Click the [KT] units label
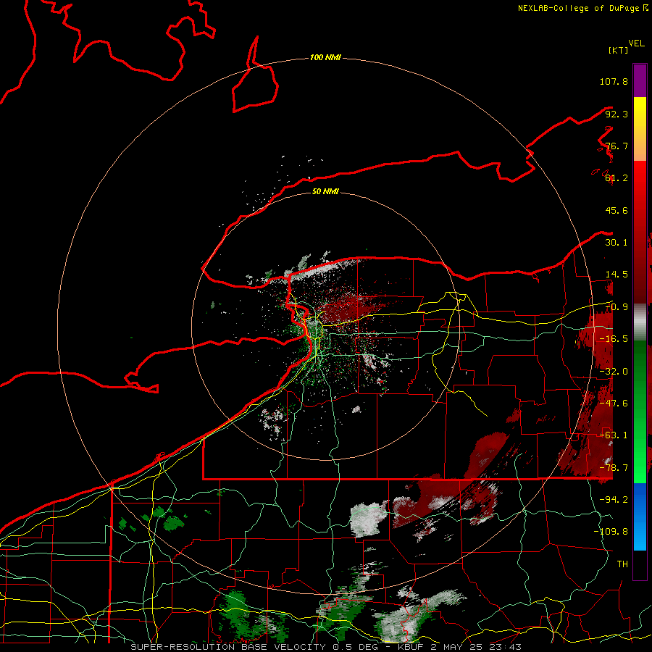This screenshot has width=652, height=652. pyautogui.click(x=619, y=50)
